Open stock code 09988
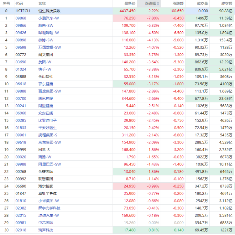 [21, 164]
